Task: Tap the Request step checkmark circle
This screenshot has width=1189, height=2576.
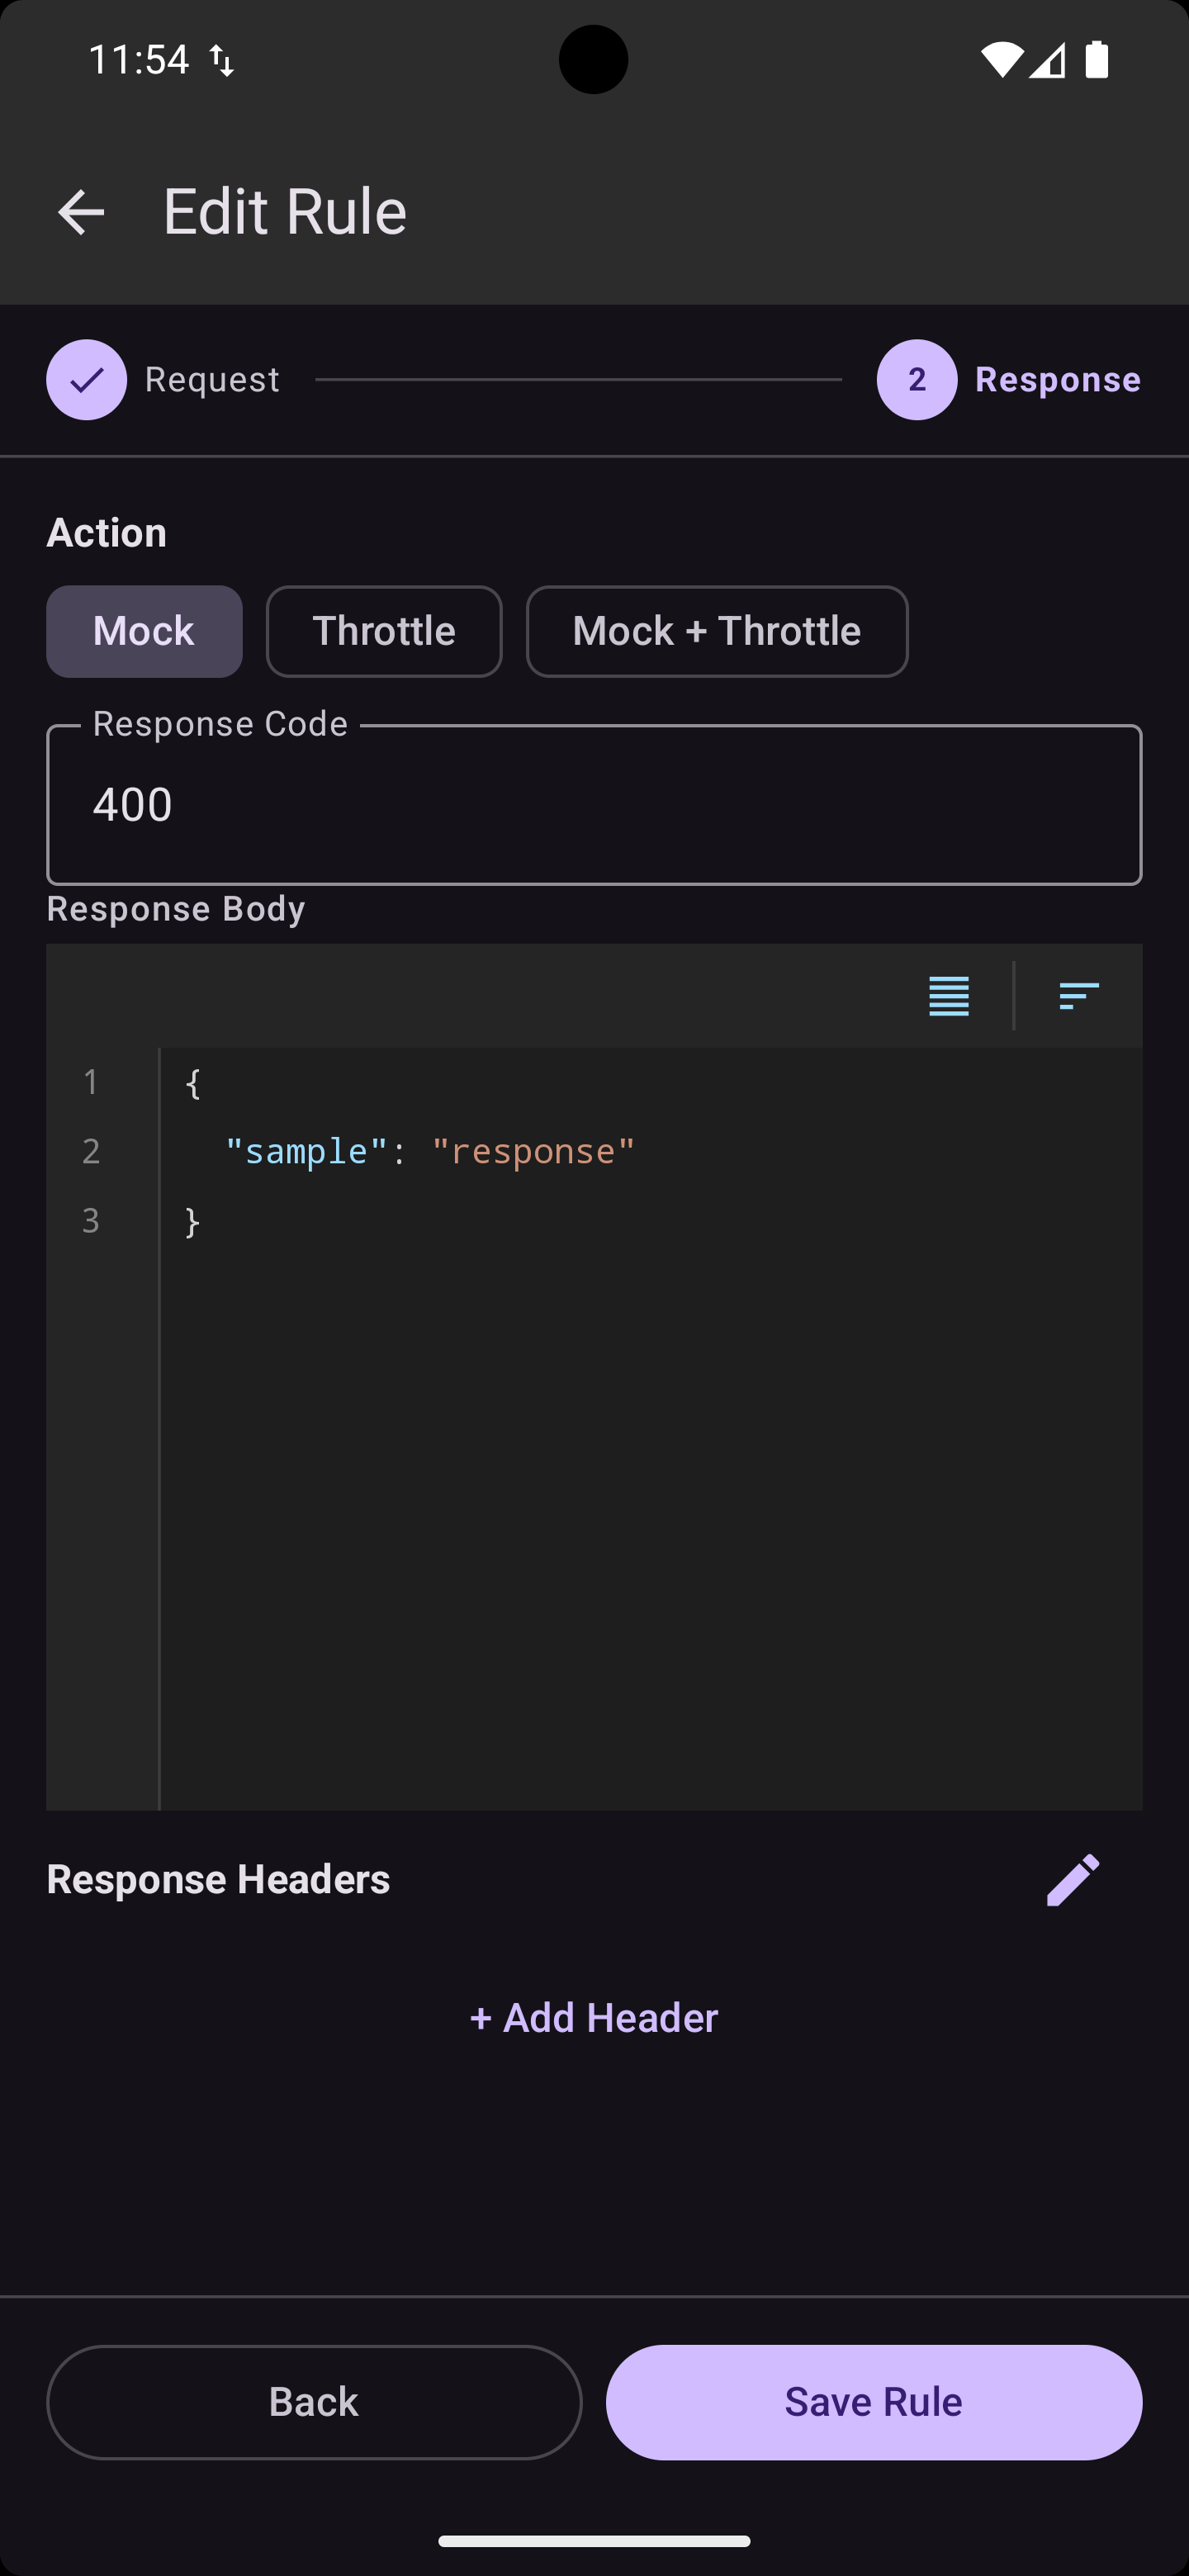Action: pyautogui.click(x=87, y=380)
